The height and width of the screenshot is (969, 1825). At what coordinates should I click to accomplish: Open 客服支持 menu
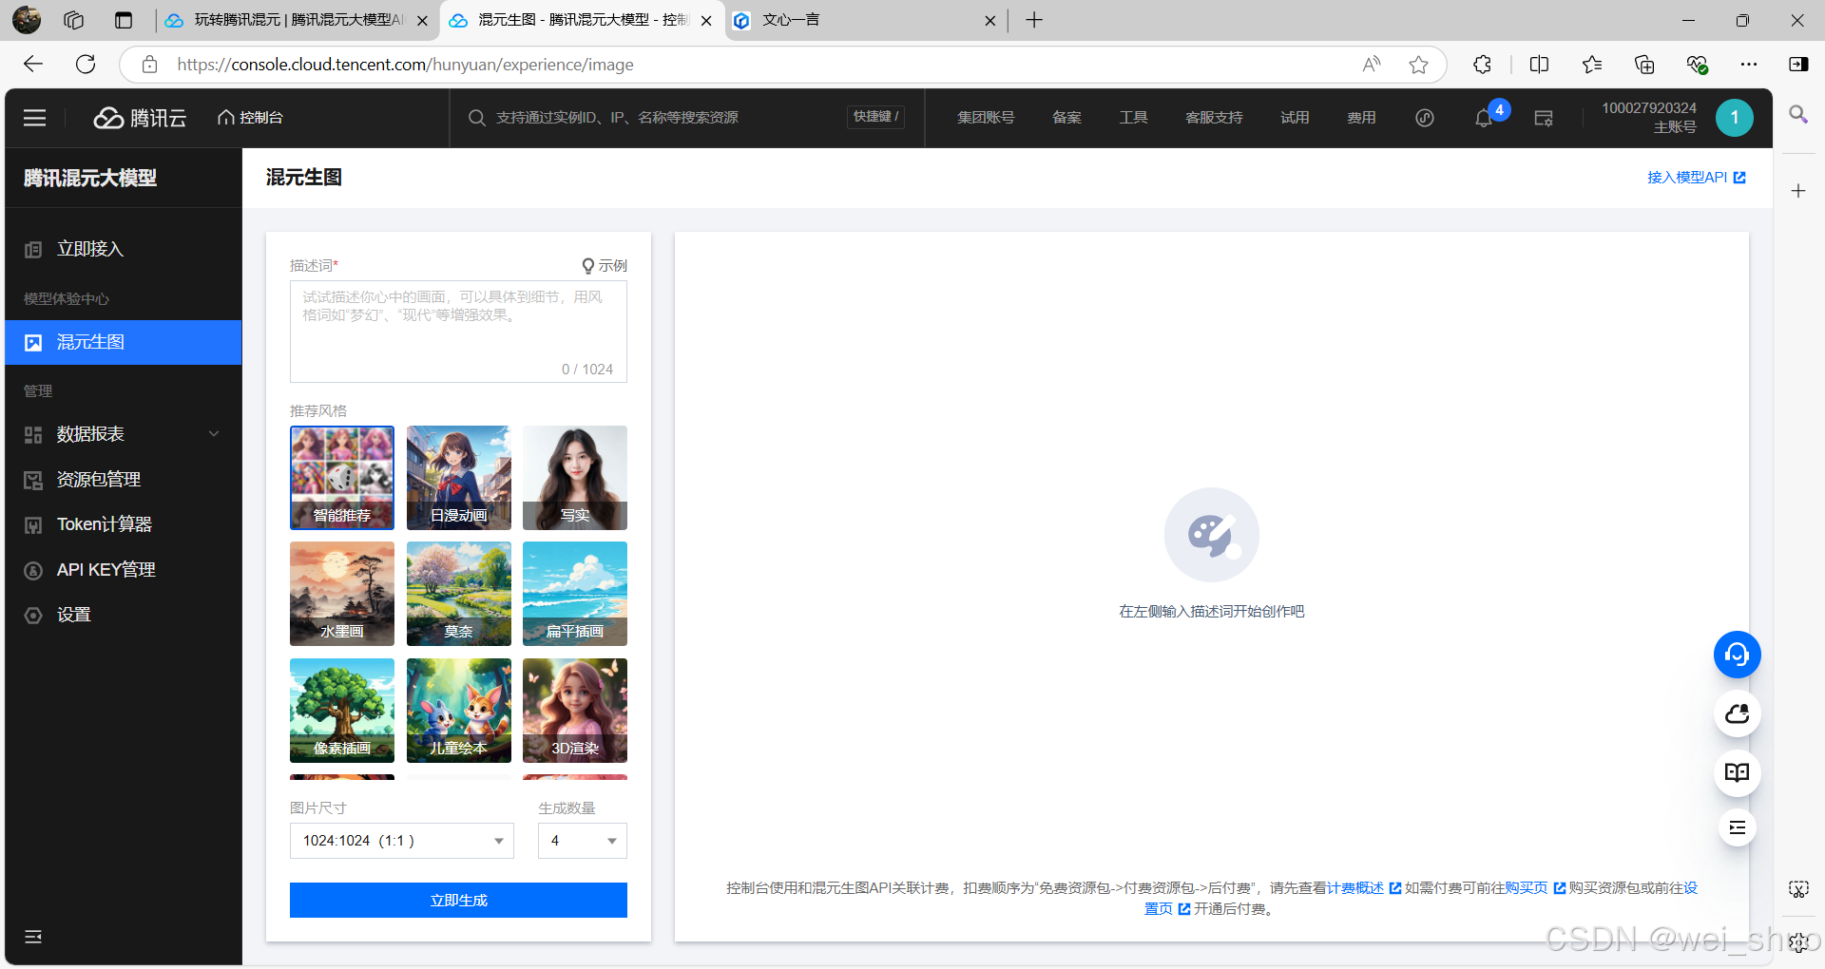point(1214,118)
